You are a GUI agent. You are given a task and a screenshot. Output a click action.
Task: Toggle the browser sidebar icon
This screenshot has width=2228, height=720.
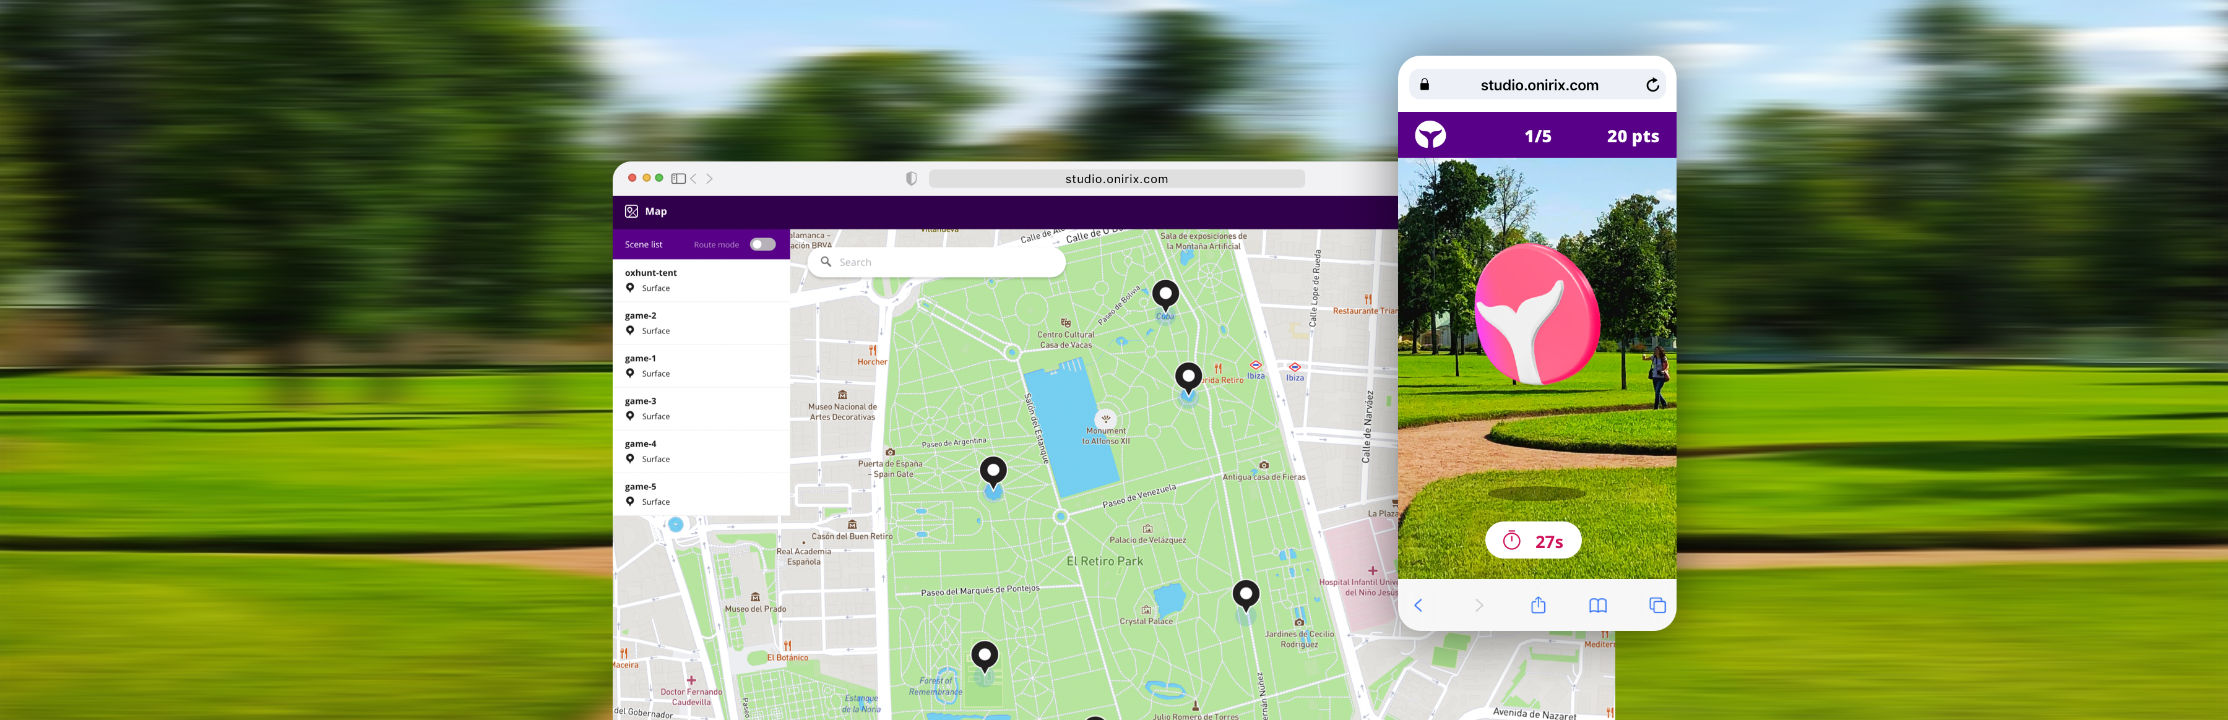[x=678, y=179]
